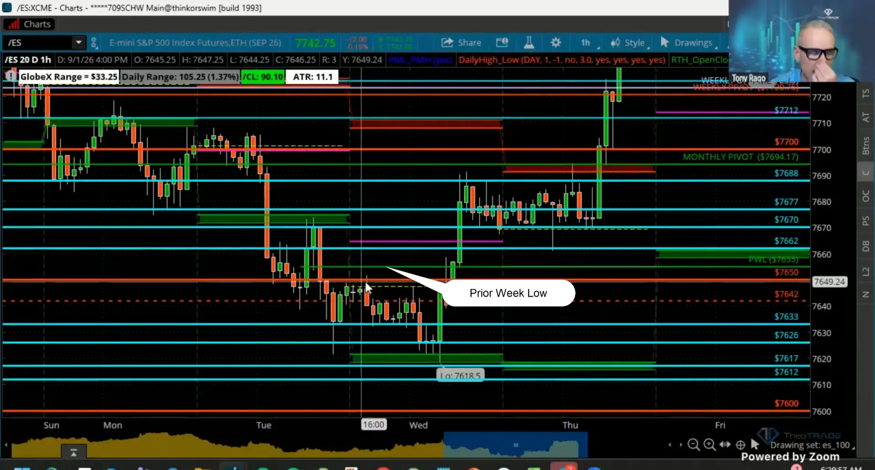Screen dimensions: 875x470
Task: Open chart settings gear icon
Action: [556, 42]
